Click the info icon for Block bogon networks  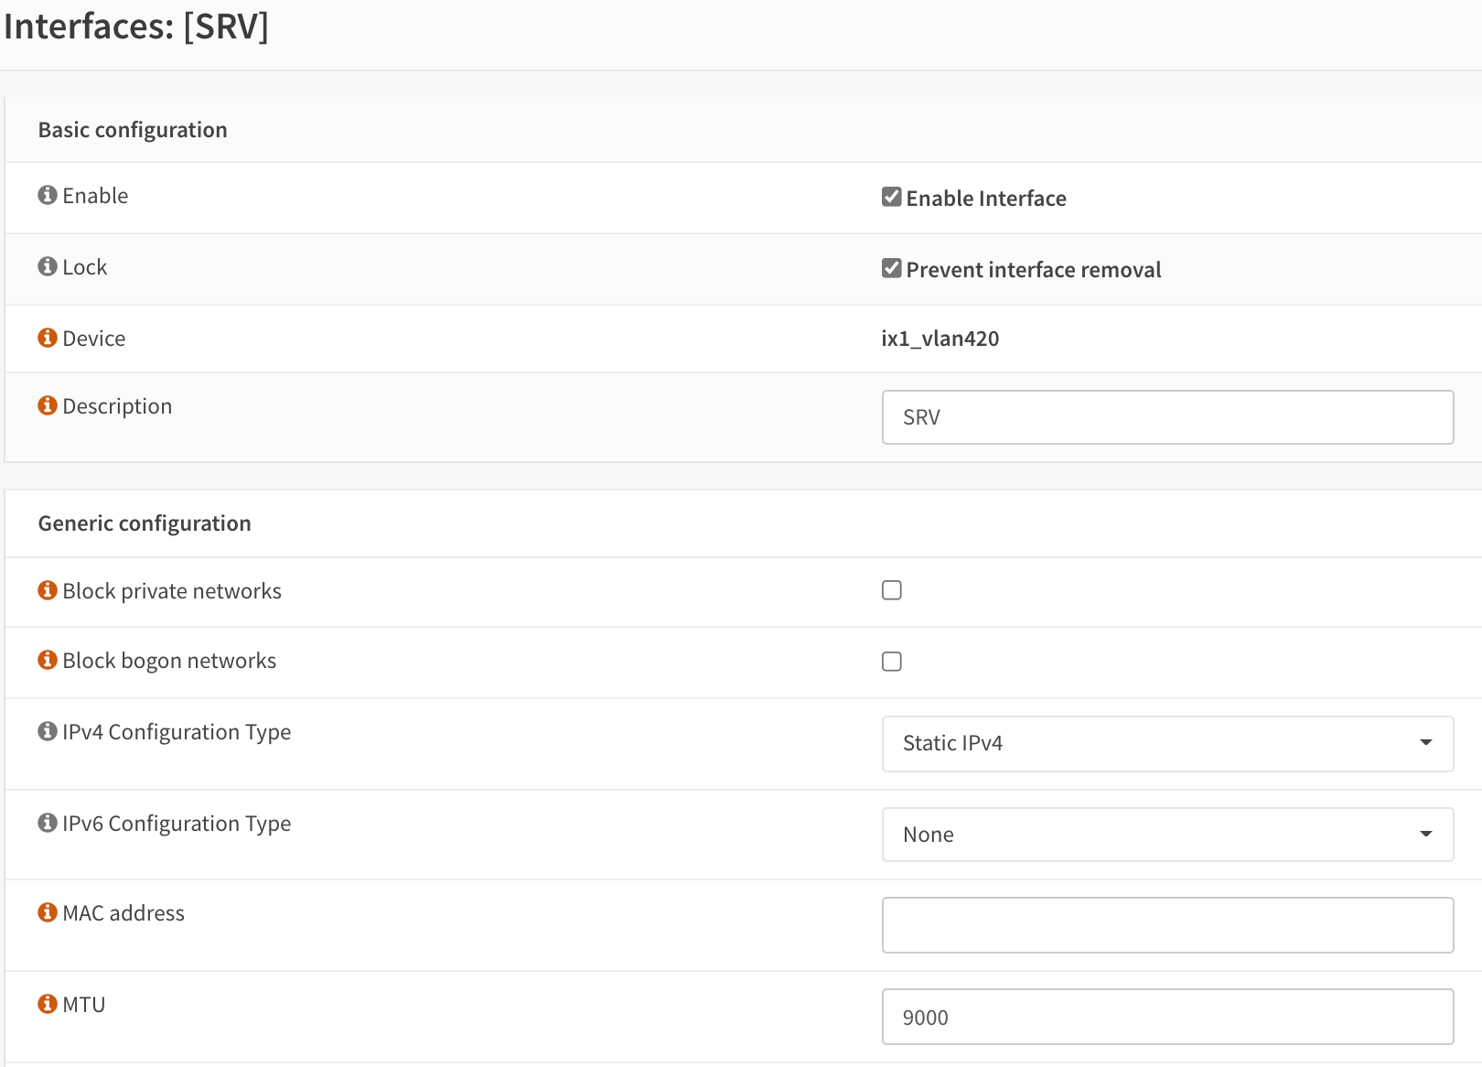pyautogui.click(x=47, y=659)
